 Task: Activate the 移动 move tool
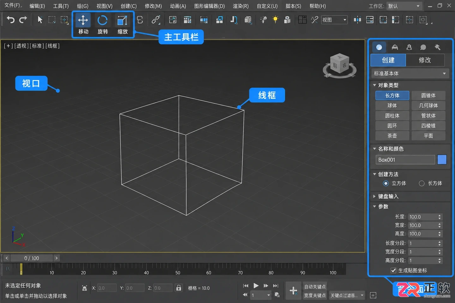(x=83, y=20)
